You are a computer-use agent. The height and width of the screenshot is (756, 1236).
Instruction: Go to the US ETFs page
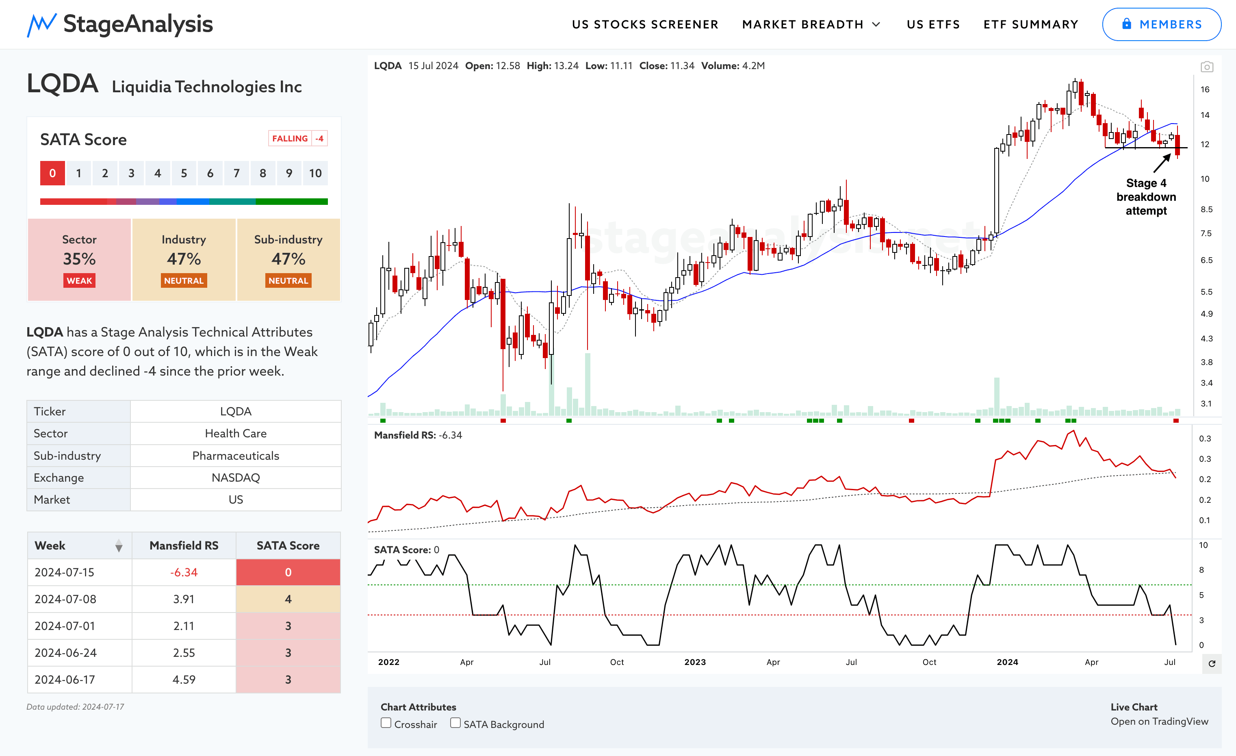point(933,24)
